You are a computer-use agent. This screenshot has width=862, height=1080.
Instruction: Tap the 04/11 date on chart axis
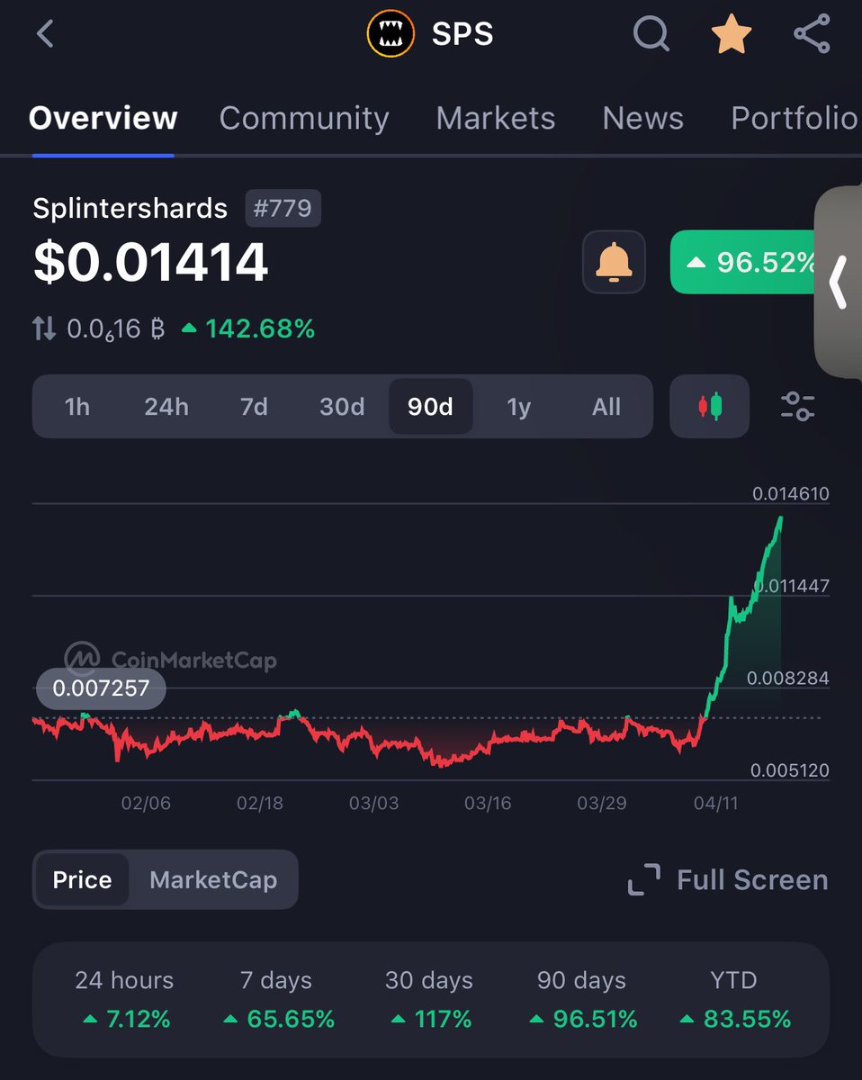pyautogui.click(x=716, y=803)
